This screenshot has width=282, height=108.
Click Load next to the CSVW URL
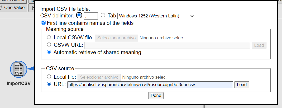coord(259,45)
